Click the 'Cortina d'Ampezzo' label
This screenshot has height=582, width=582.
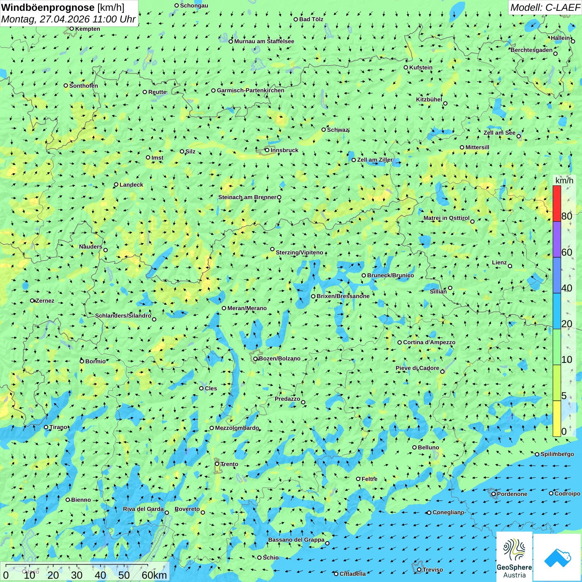429,342
